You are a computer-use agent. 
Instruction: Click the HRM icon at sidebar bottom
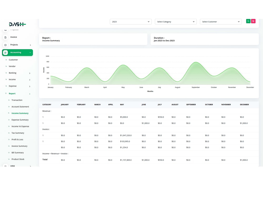(6, 166)
